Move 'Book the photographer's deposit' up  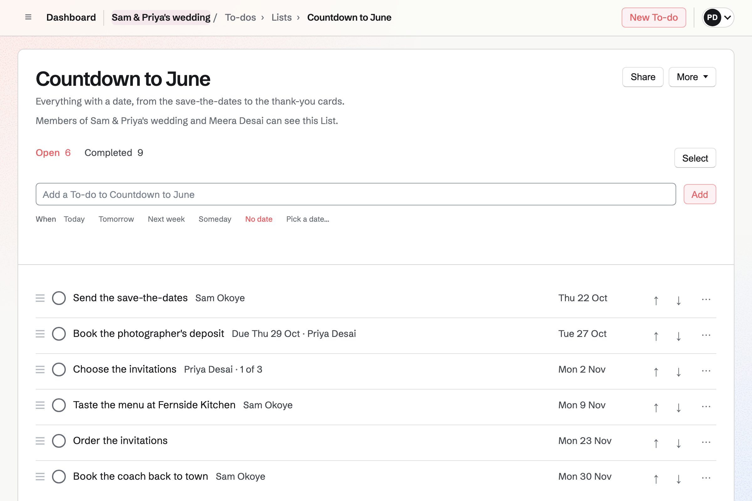click(656, 336)
